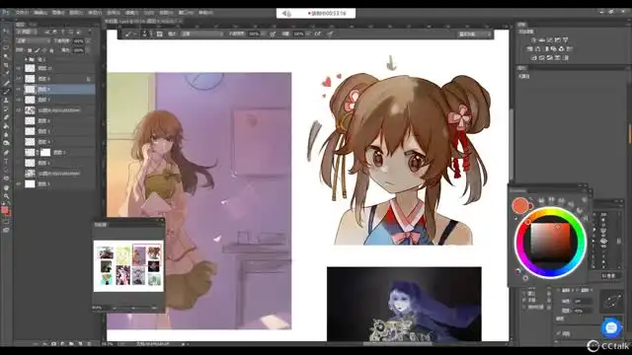Add a Color Balance adjustment layer
Viewport: 632px width, 355px height.
(x=537, y=49)
